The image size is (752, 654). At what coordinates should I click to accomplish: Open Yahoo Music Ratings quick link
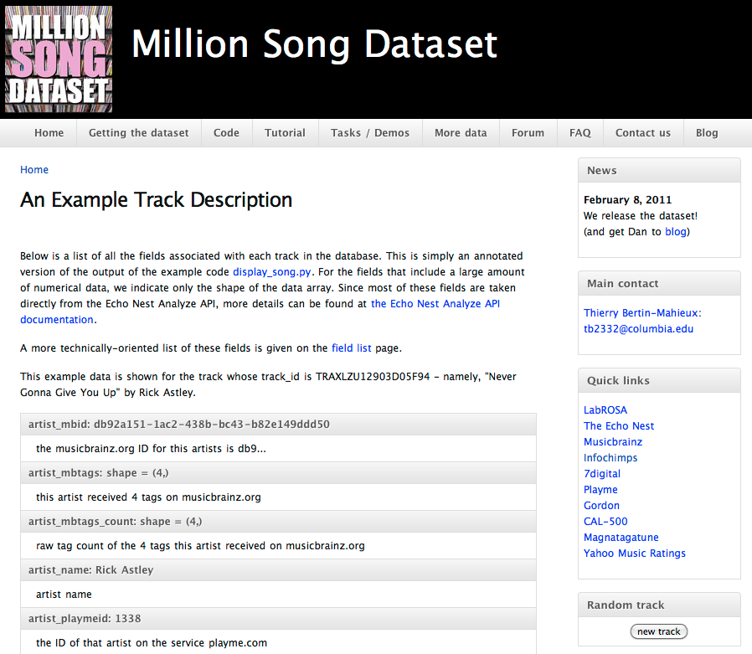click(635, 553)
